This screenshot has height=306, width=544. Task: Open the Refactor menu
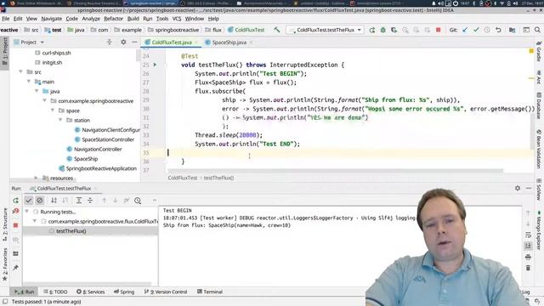point(113,19)
